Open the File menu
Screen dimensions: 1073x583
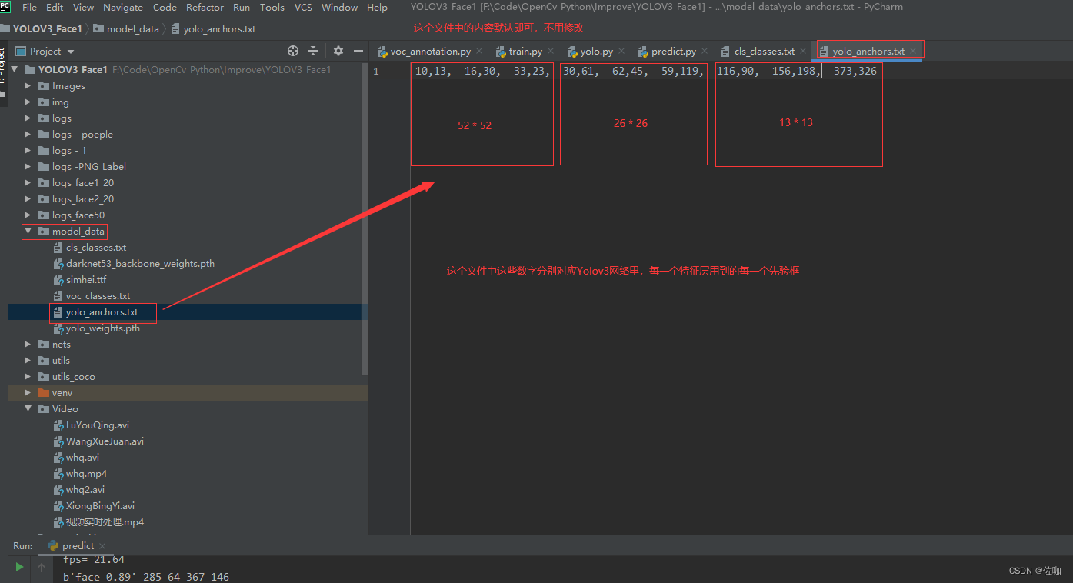pos(29,7)
